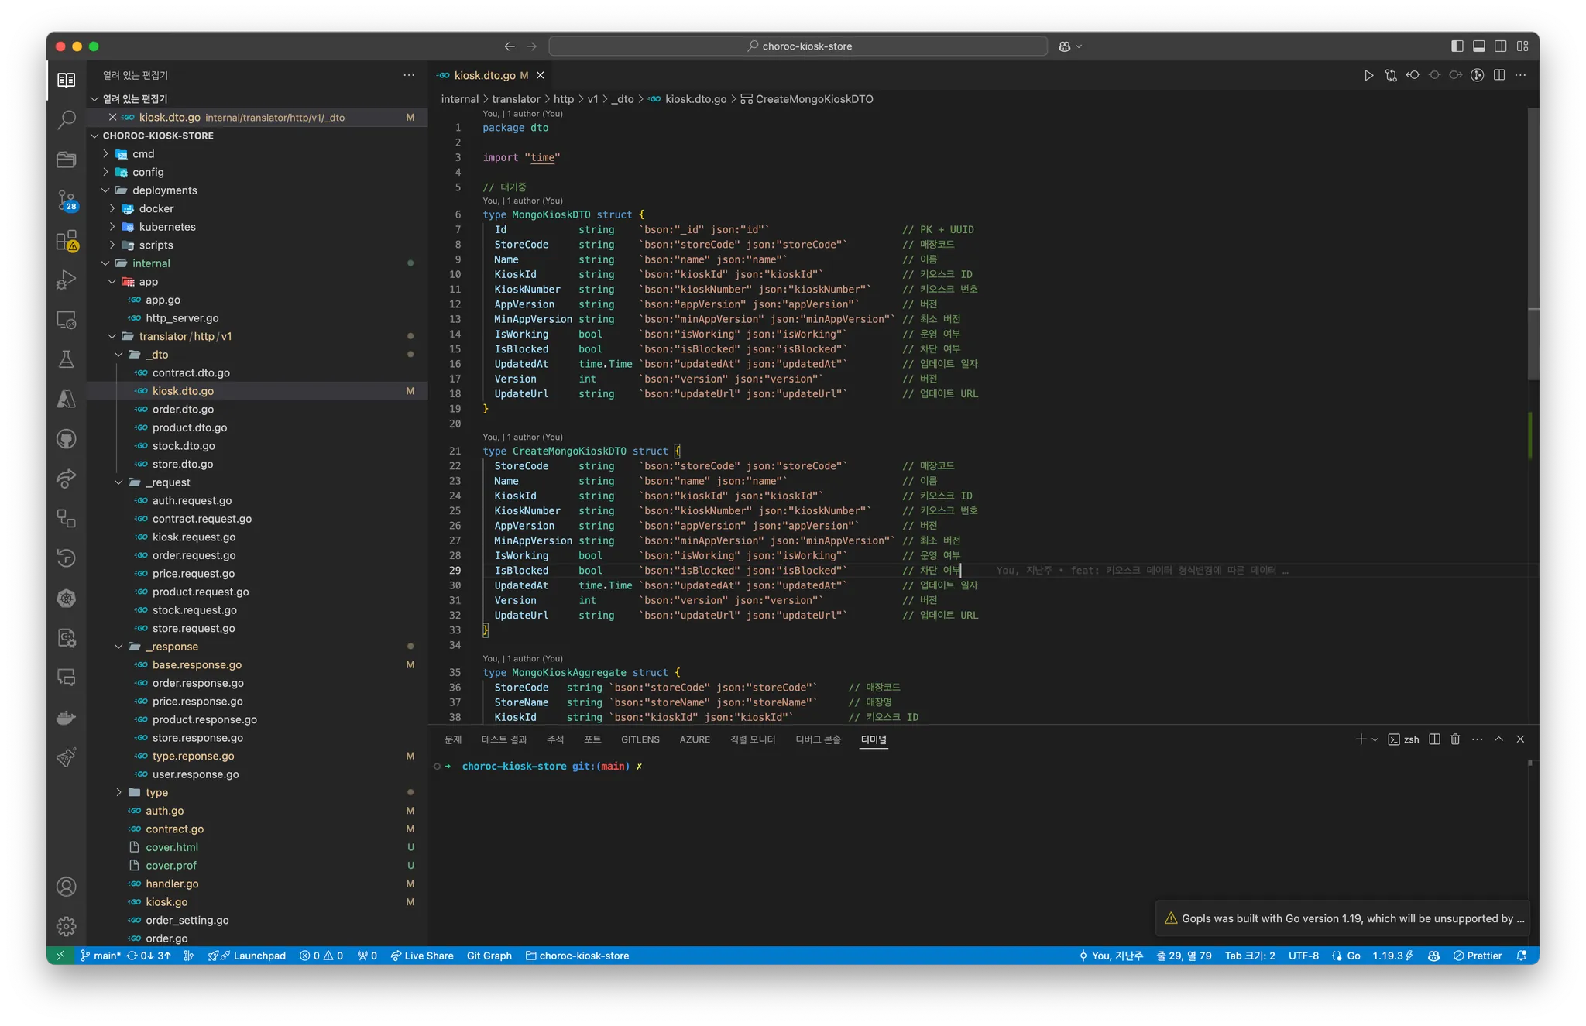Click the main* branch indicator

101,956
